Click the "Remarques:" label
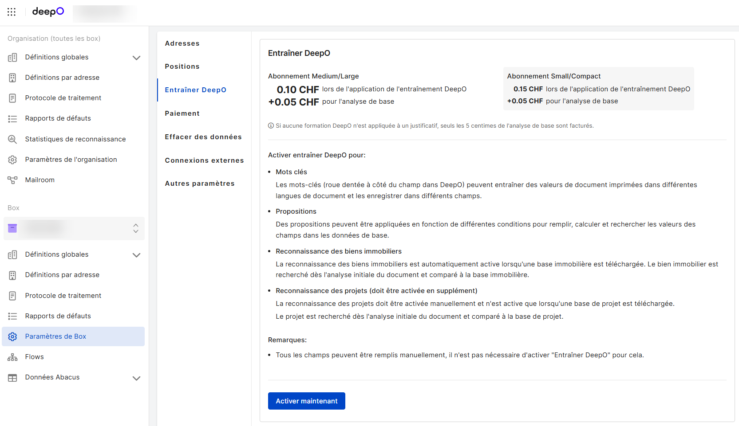The height and width of the screenshot is (426, 739). tap(287, 340)
